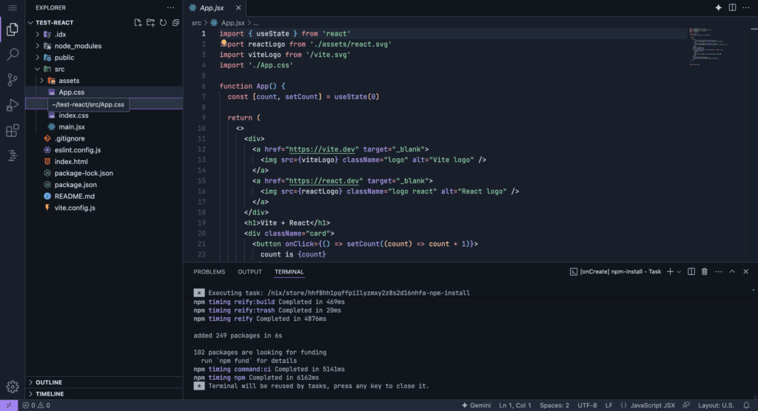Open the hamburger application menu

tap(13, 7)
